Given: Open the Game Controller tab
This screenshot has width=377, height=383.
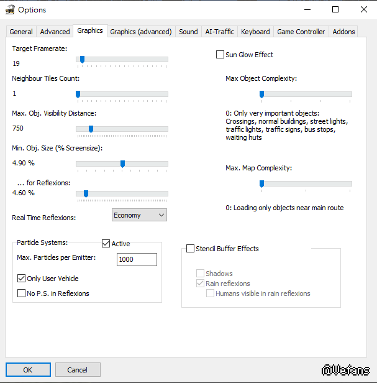Looking at the screenshot, I should (301, 32).
